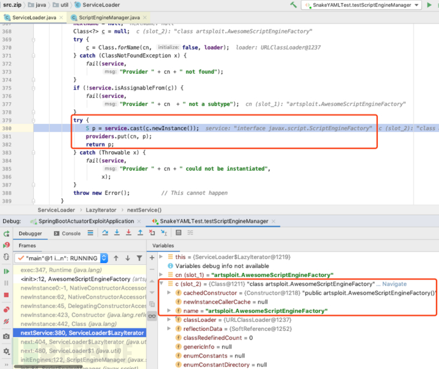Click the Step Out icon
Screen dimensions: 439x369
140,232
